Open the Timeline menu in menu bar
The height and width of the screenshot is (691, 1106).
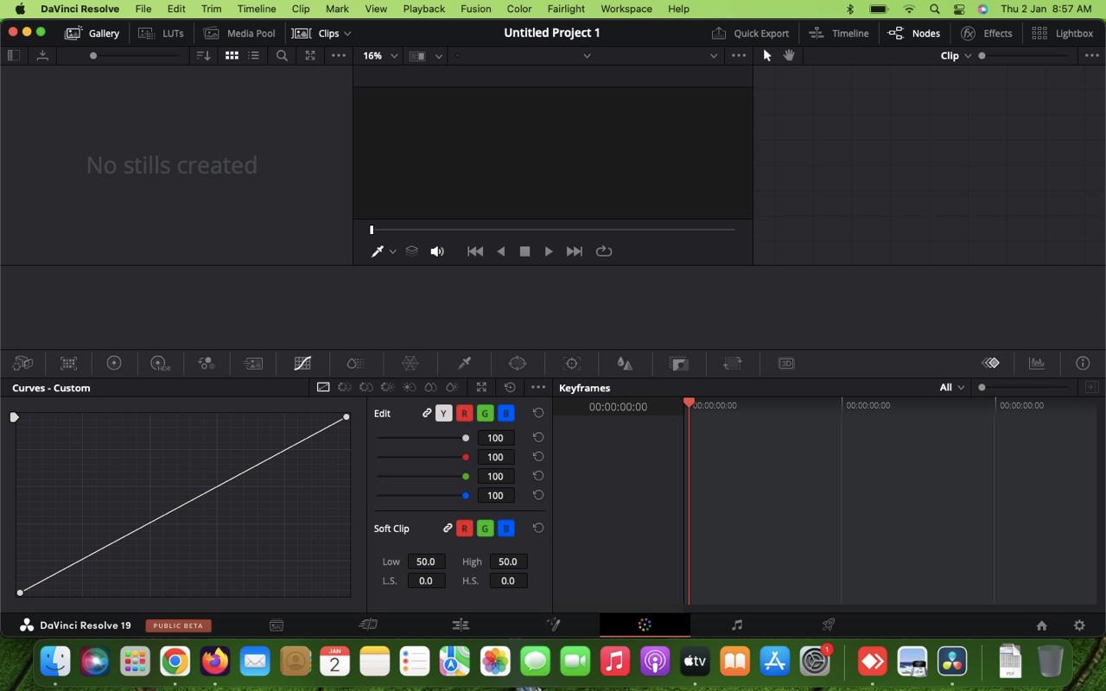tap(257, 9)
